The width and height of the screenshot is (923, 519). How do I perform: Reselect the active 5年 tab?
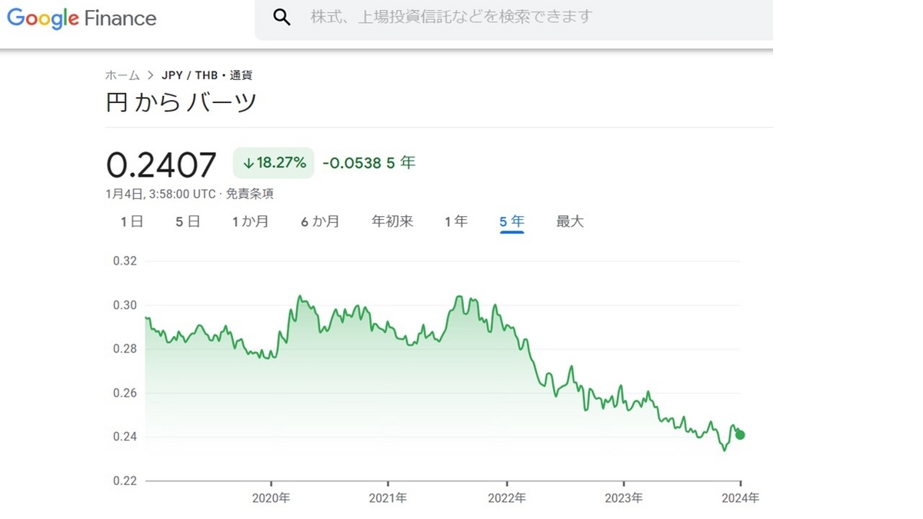[511, 221]
